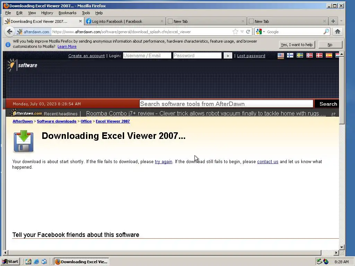355x266 pixels.
Task: Open Internet Explorer from quick launch
Action: coord(36,261)
